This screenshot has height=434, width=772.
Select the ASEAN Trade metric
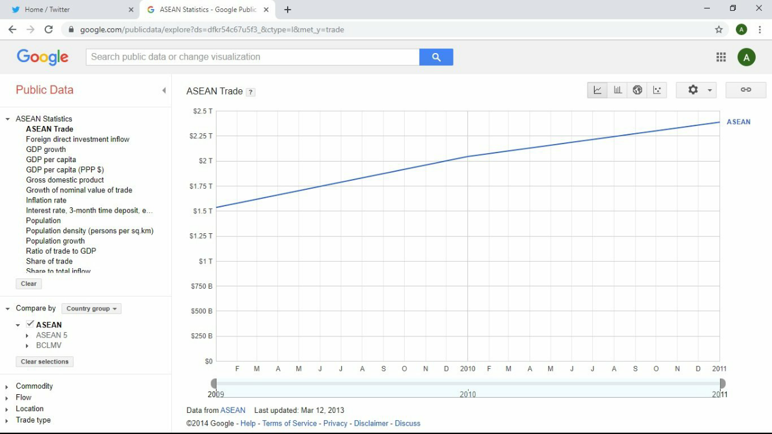tap(49, 129)
